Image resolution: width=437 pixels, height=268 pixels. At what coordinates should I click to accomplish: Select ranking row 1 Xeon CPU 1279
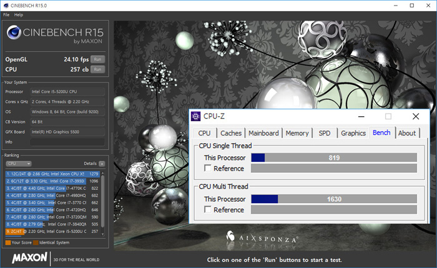click(x=52, y=174)
